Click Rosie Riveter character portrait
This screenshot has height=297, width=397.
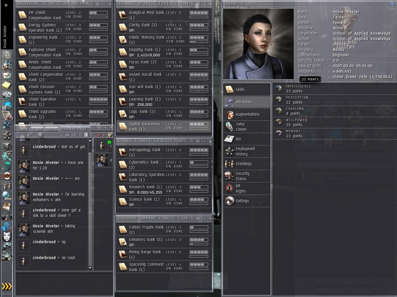coord(258,44)
